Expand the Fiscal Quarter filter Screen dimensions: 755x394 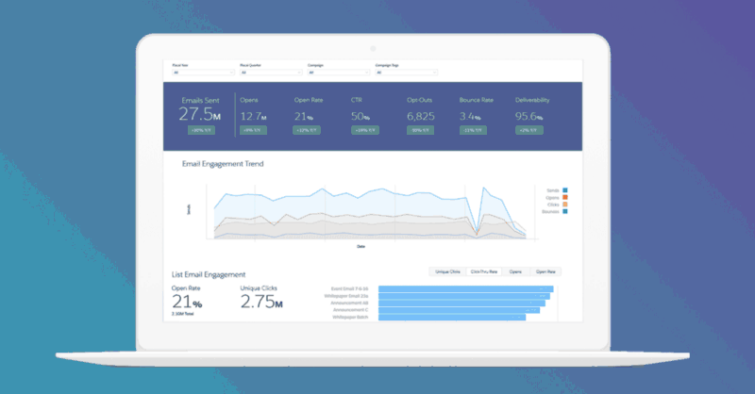pos(271,72)
